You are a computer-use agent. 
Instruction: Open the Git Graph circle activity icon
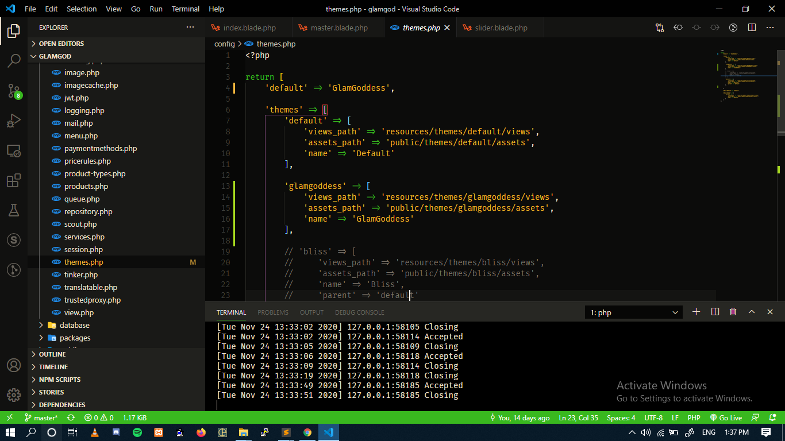pos(14,270)
